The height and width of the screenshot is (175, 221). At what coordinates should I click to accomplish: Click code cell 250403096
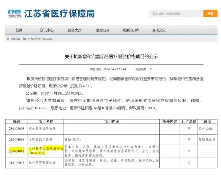(17, 140)
